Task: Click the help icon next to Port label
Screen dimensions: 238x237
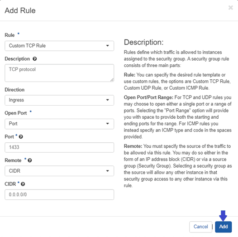Action: [21, 137]
